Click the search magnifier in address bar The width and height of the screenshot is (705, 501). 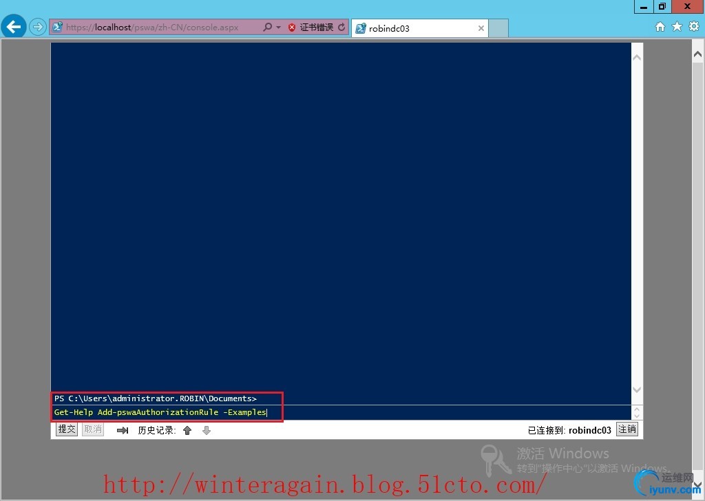coord(268,27)
